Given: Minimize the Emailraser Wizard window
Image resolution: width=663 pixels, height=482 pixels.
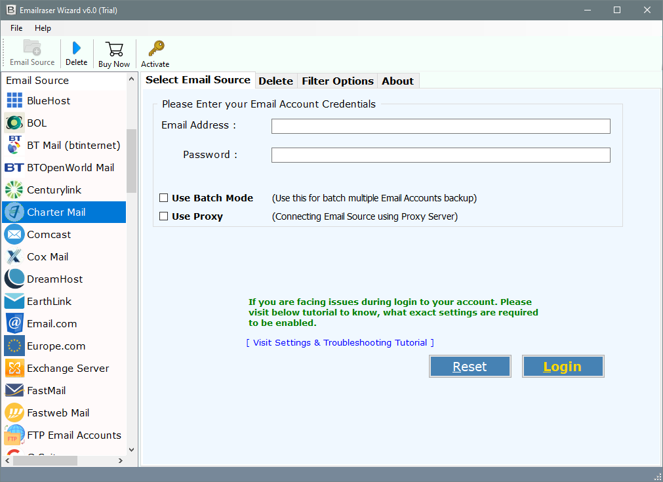Looking at the screenshot, I should tap(588, 10).
